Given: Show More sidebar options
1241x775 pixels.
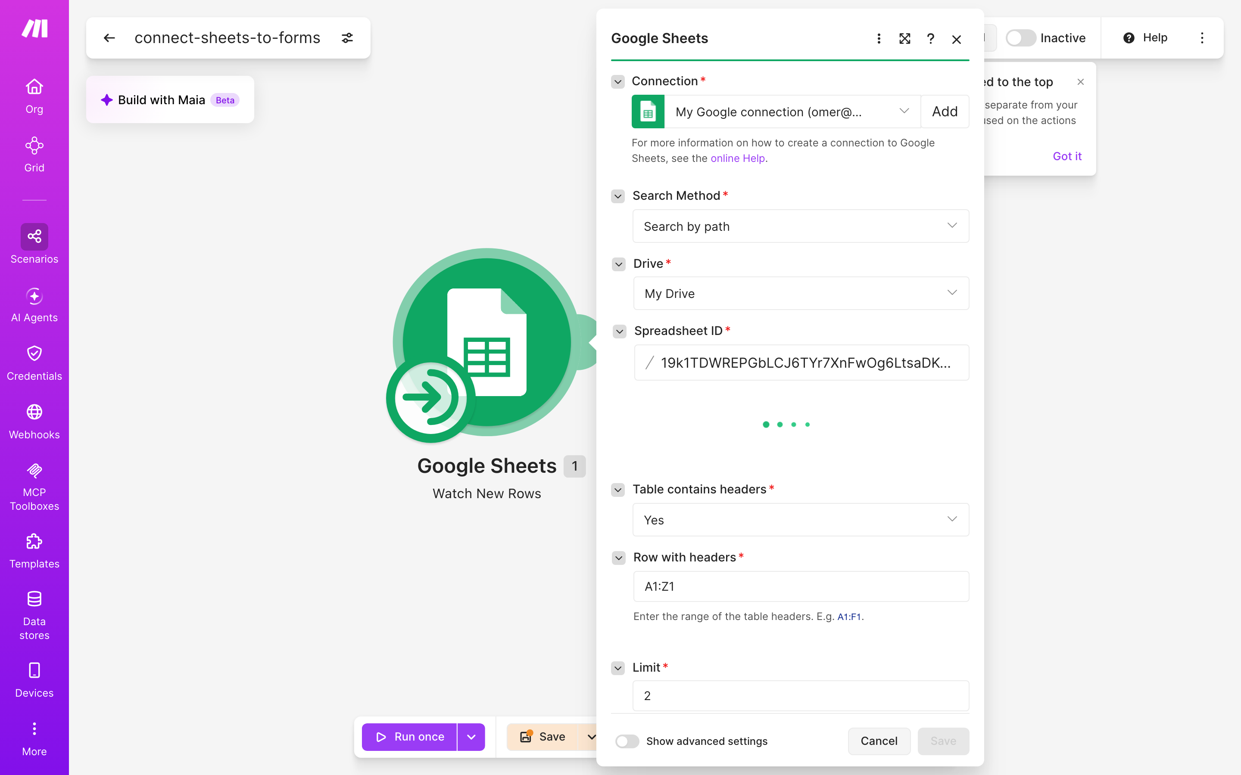Looking at the screenshot, I should click(x=34, y=739).
